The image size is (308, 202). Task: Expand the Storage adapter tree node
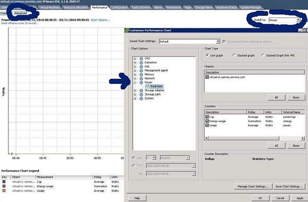pyautogui.click(x=135, y=90)
